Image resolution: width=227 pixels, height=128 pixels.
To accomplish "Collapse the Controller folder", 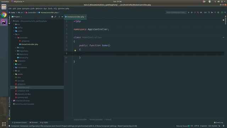I will point(16,38).
